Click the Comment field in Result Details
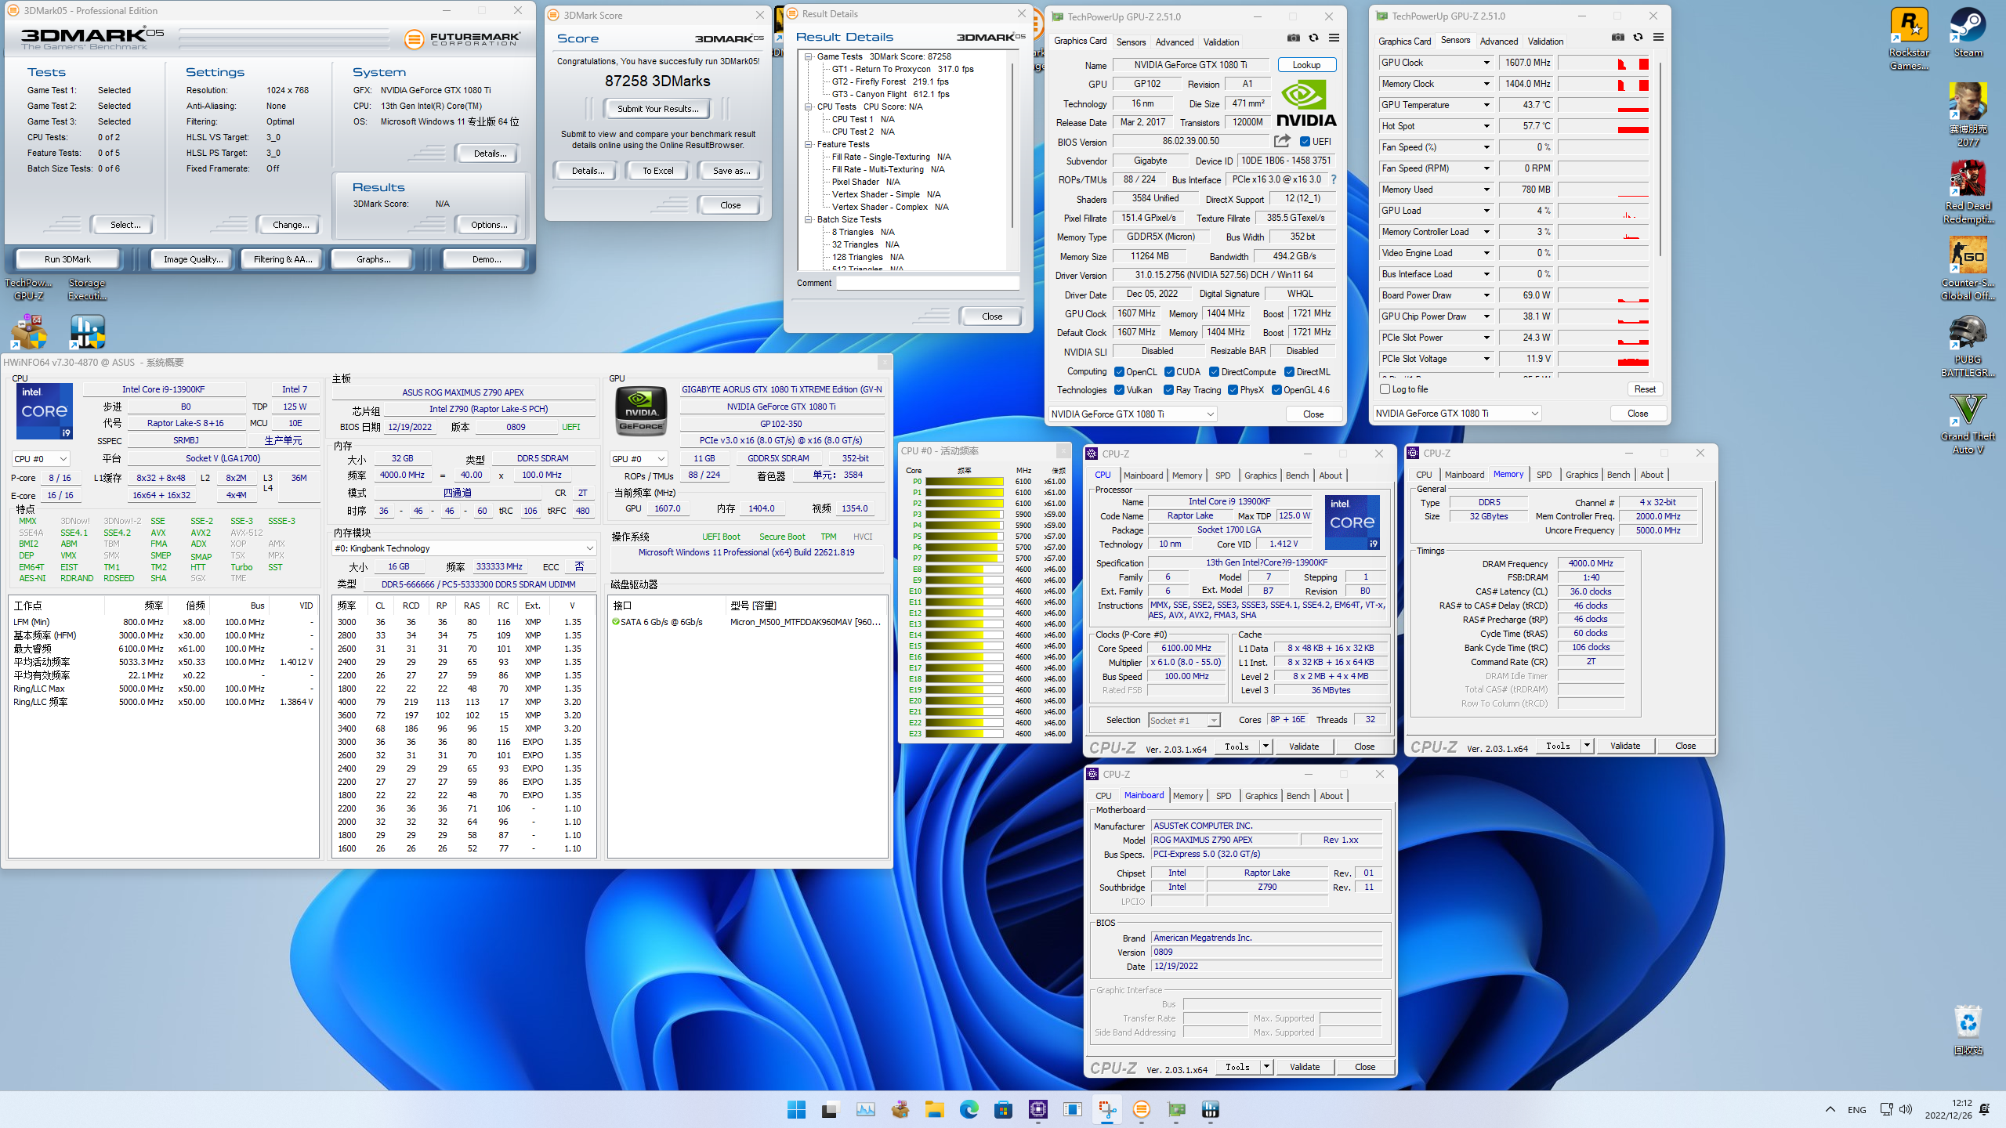This screenshot has width=2006, height=1128. click(x=927, y=283)
